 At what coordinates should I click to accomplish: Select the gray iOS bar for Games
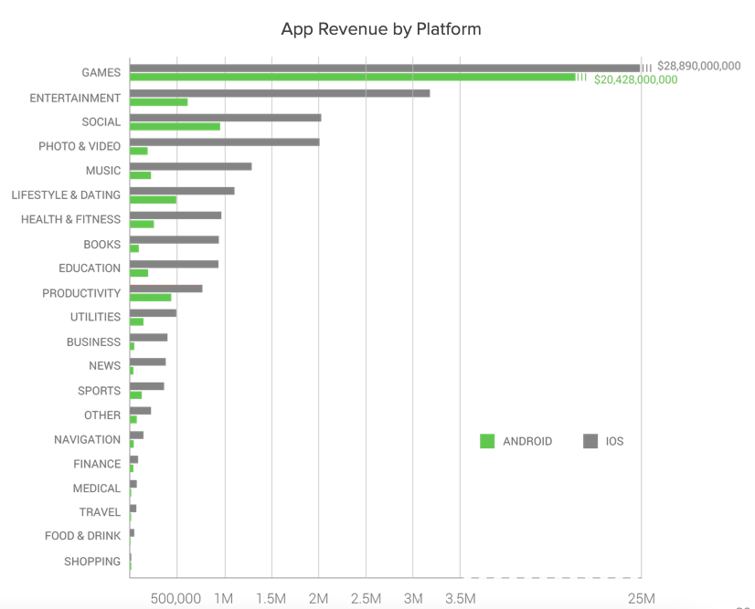pos(384,68)
